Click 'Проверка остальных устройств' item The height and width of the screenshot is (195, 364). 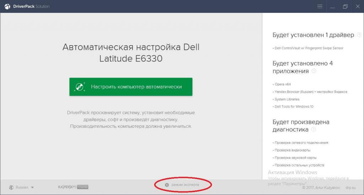299,165
